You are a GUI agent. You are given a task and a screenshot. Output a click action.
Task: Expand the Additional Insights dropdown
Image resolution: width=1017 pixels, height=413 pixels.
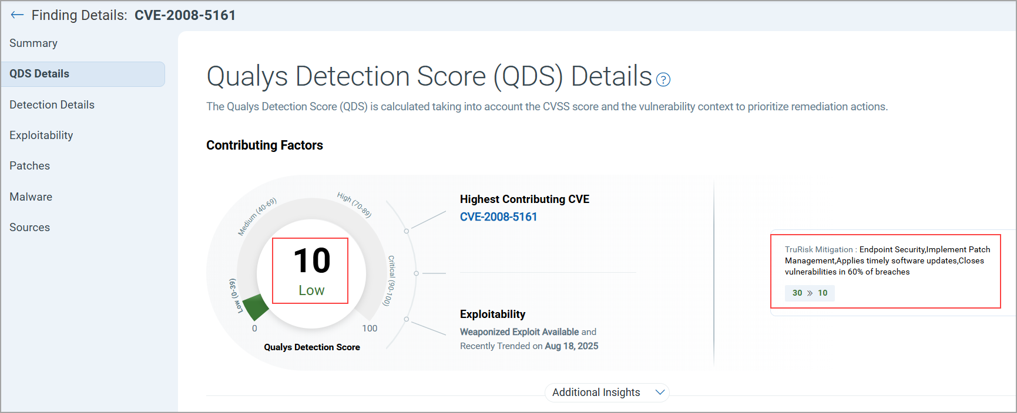tap(607, 392)
